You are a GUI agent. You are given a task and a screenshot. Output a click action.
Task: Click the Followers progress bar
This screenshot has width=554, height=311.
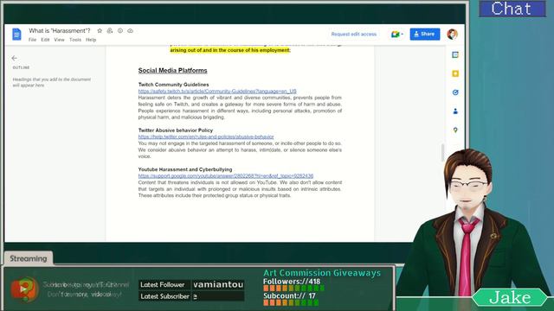pyautogui.click(x=293, y=289)
